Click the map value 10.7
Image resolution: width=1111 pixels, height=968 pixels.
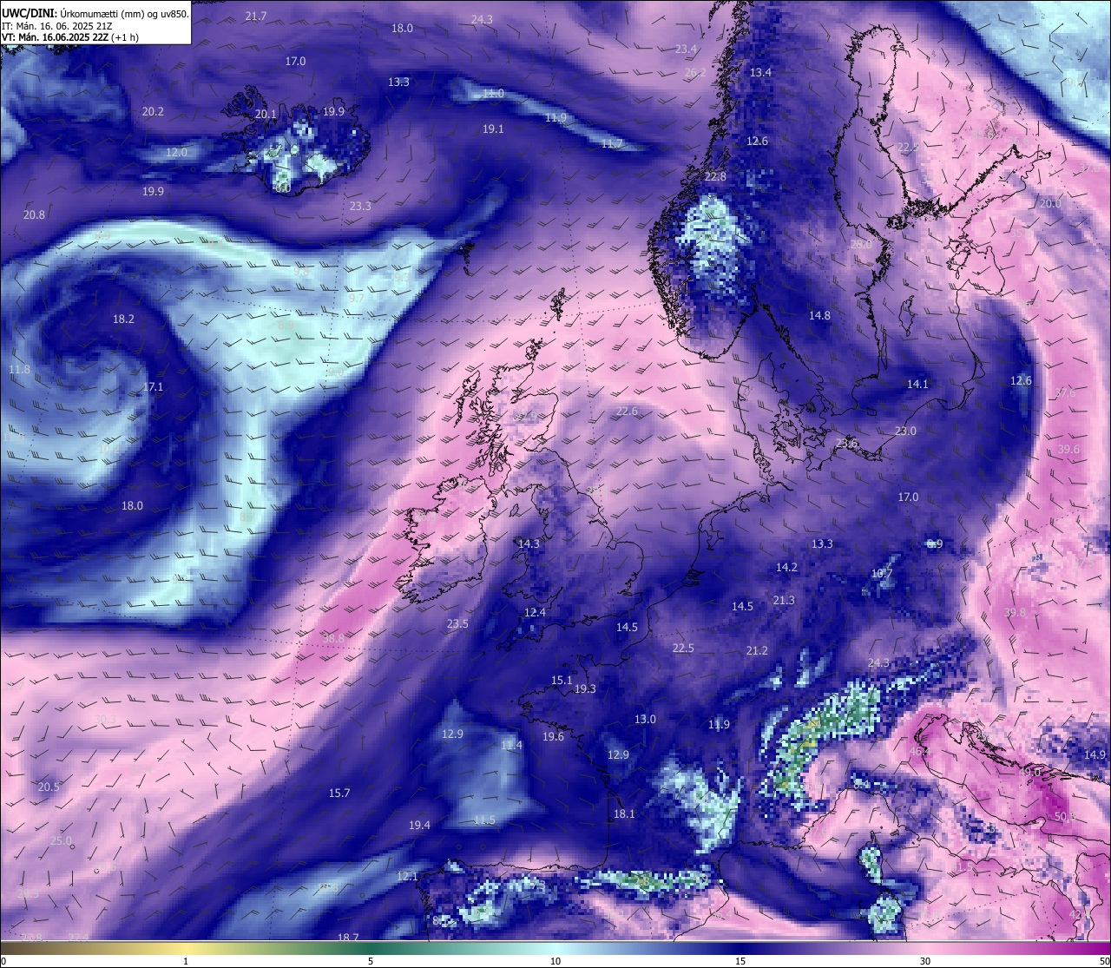point(881,573)
